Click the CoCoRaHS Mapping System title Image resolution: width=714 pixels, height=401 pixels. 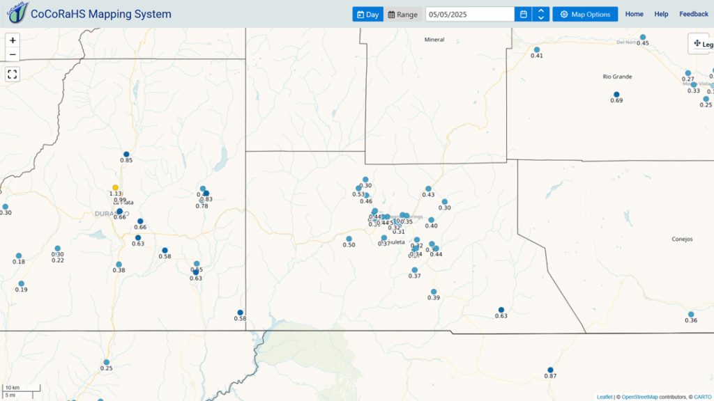(x=101, y=14)
